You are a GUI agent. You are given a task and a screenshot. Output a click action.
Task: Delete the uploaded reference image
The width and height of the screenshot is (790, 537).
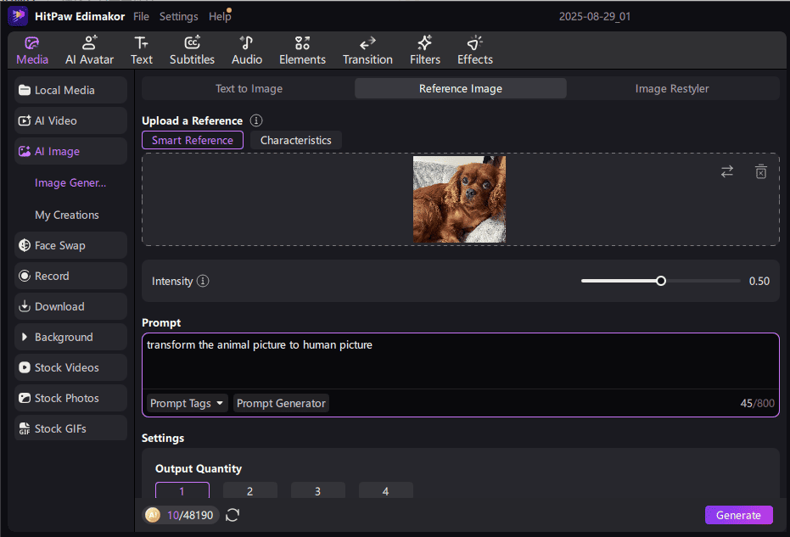coord(761,171)
